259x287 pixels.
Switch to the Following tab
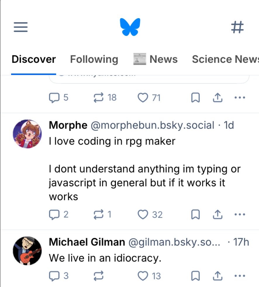[x=94, y=59]
